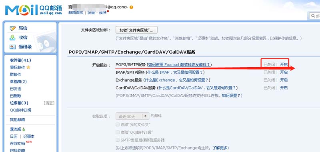Click the star icon beside 星标邮件
This screenshot has width=320, height=152.
[x=28, y=67]
